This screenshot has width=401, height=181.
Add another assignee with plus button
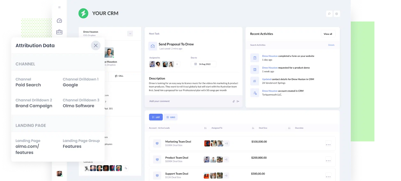point(177,64)
